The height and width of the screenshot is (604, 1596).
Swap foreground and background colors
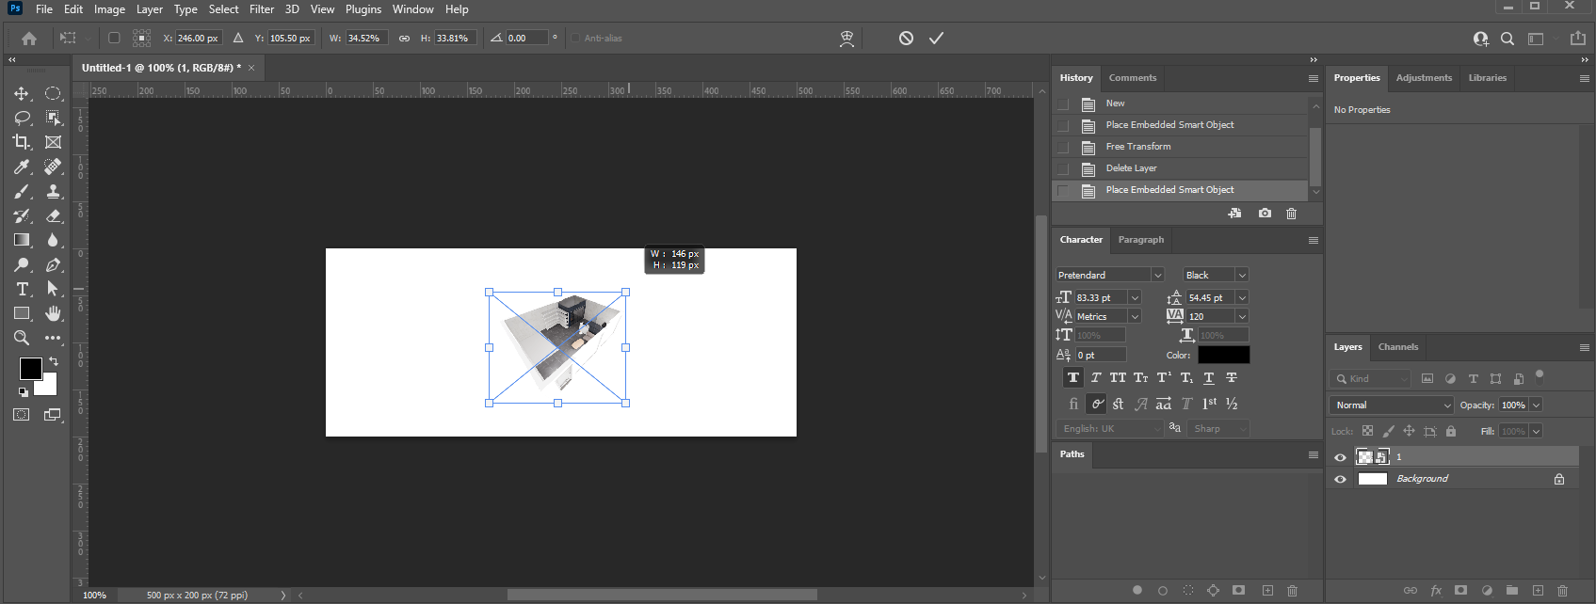pos(54,361)
